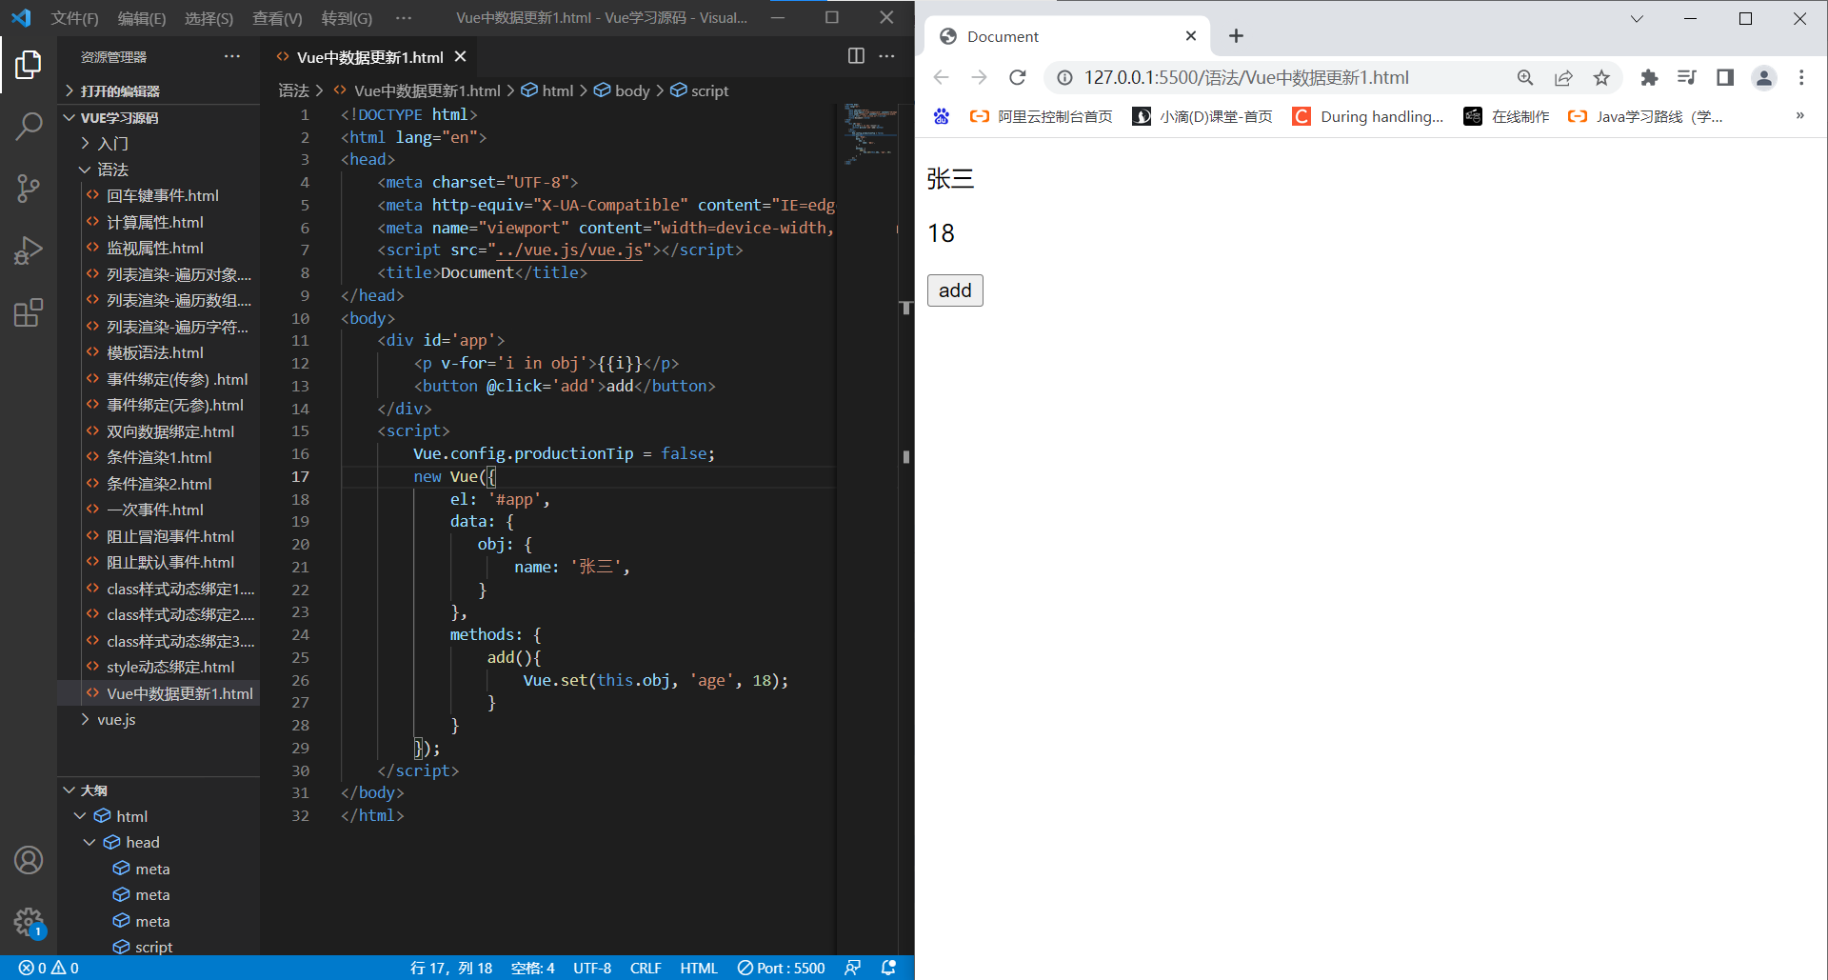
Task: Open the Source Control view
Action: click(x=29, y=189)
